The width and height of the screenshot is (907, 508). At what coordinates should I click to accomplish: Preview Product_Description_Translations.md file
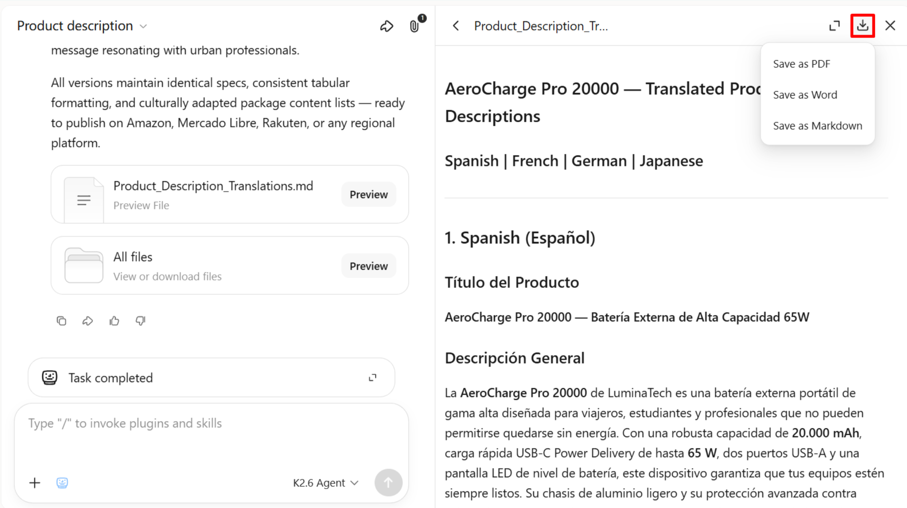click(x=369, y=195)
